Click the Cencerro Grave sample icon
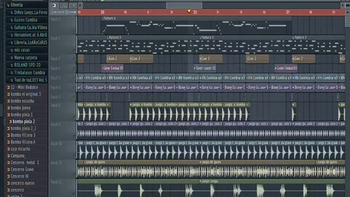The width and height of the screenshot is (350, 197). [x=8, y=170]
